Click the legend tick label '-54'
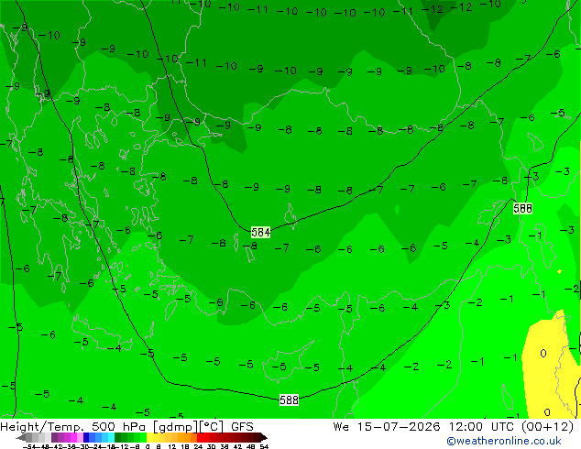The image size is (581, 449). point(29,446)
